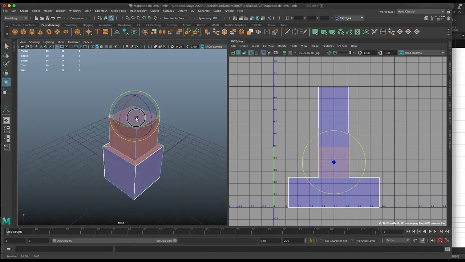The height and width of the screenshot is (262, 465).
Task: Click the UV Editor checkered window shelf icon
Action: [x=357, y=32]
